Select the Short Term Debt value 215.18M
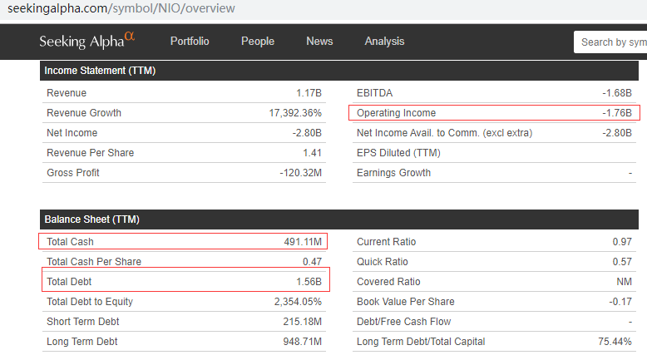This screenshot has height=360, width=647. [x=302, y=322]
